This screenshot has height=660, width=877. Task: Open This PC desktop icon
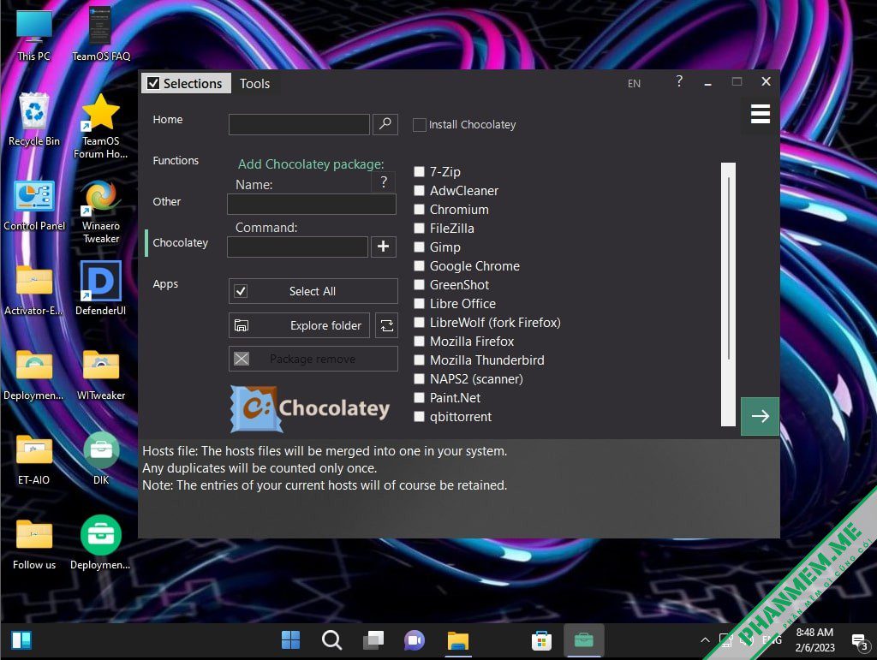click(33, 33)
